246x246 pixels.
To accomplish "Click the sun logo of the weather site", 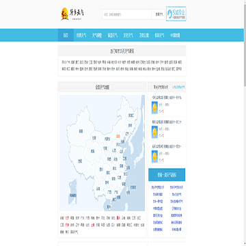I will (x=65, y=14).
